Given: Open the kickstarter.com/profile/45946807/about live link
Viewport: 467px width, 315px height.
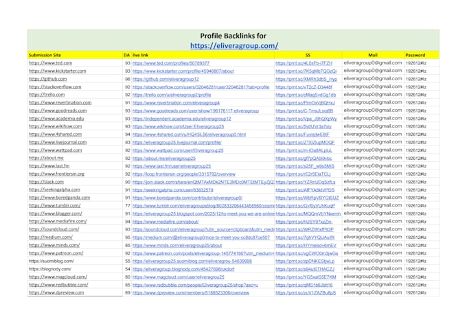Looking at the screenshot, I should tap(183, 71).
